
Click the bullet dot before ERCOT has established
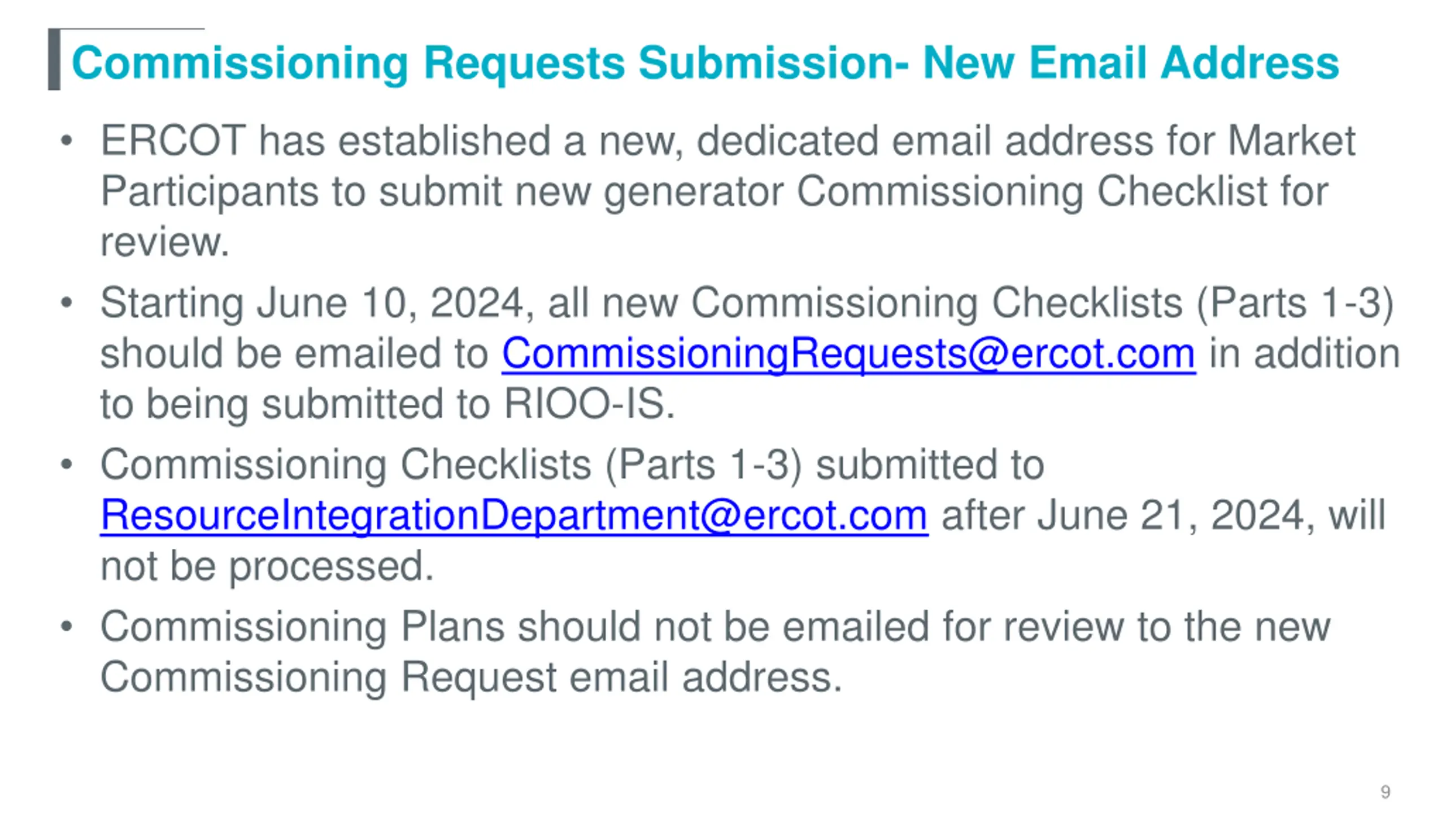click(67, 141)
